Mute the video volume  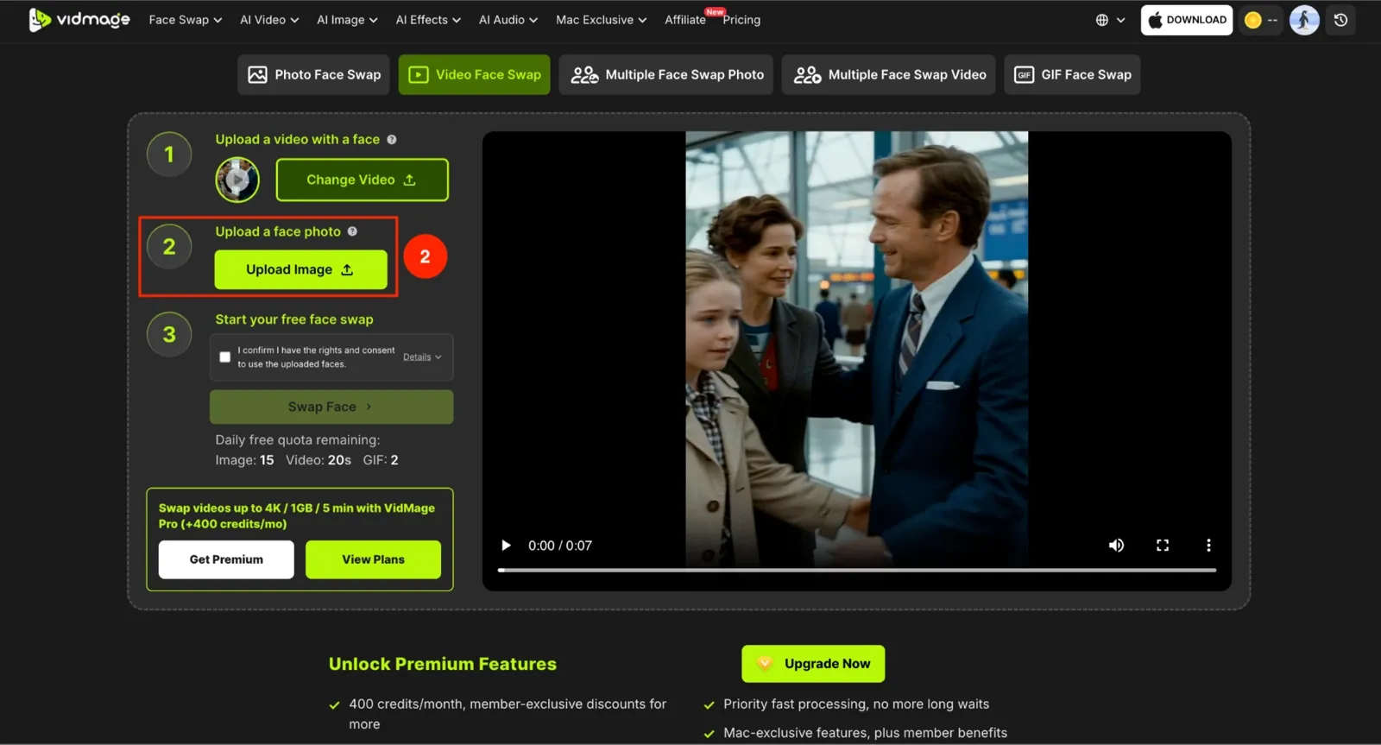tap(1116, 546)
